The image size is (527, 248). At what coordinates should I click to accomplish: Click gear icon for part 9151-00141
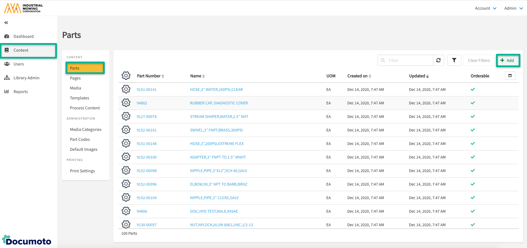click(126, 89)
